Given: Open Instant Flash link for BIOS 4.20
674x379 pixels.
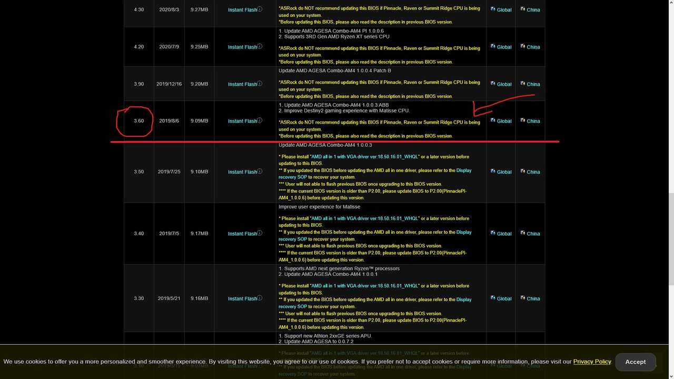Looking at the screenshot, I should 242,47.
